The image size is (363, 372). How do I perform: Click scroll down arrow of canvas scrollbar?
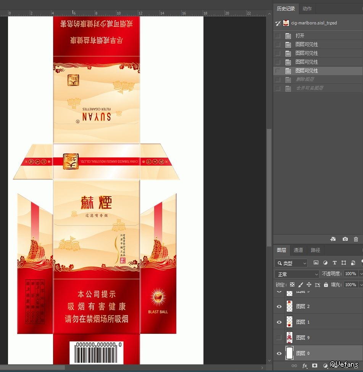(269, 361)
